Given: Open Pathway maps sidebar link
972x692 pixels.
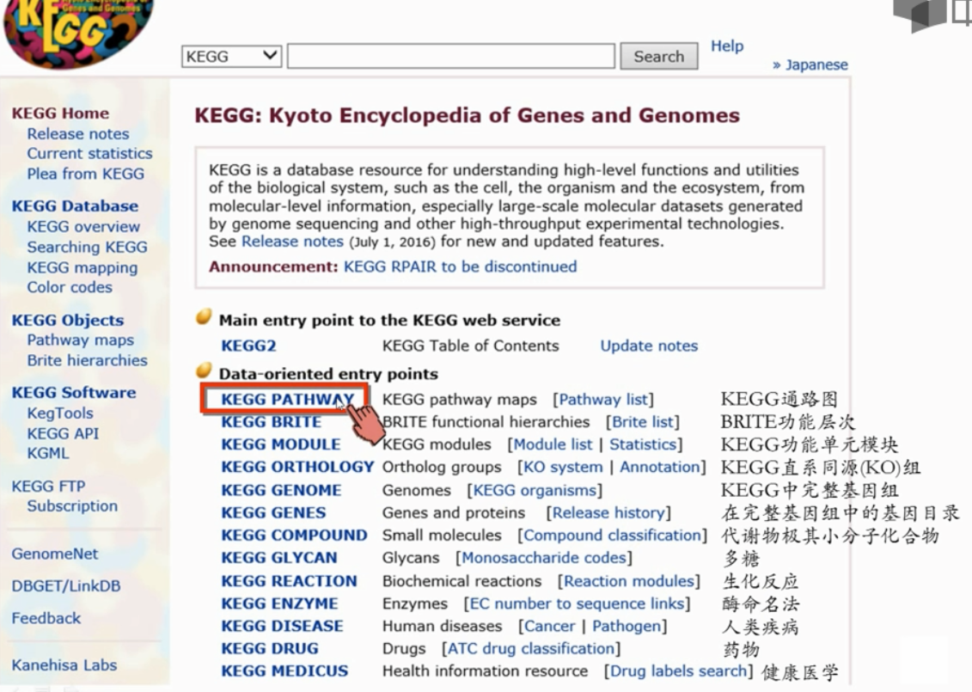Looking at the screenshot, I should coord(81,340).
